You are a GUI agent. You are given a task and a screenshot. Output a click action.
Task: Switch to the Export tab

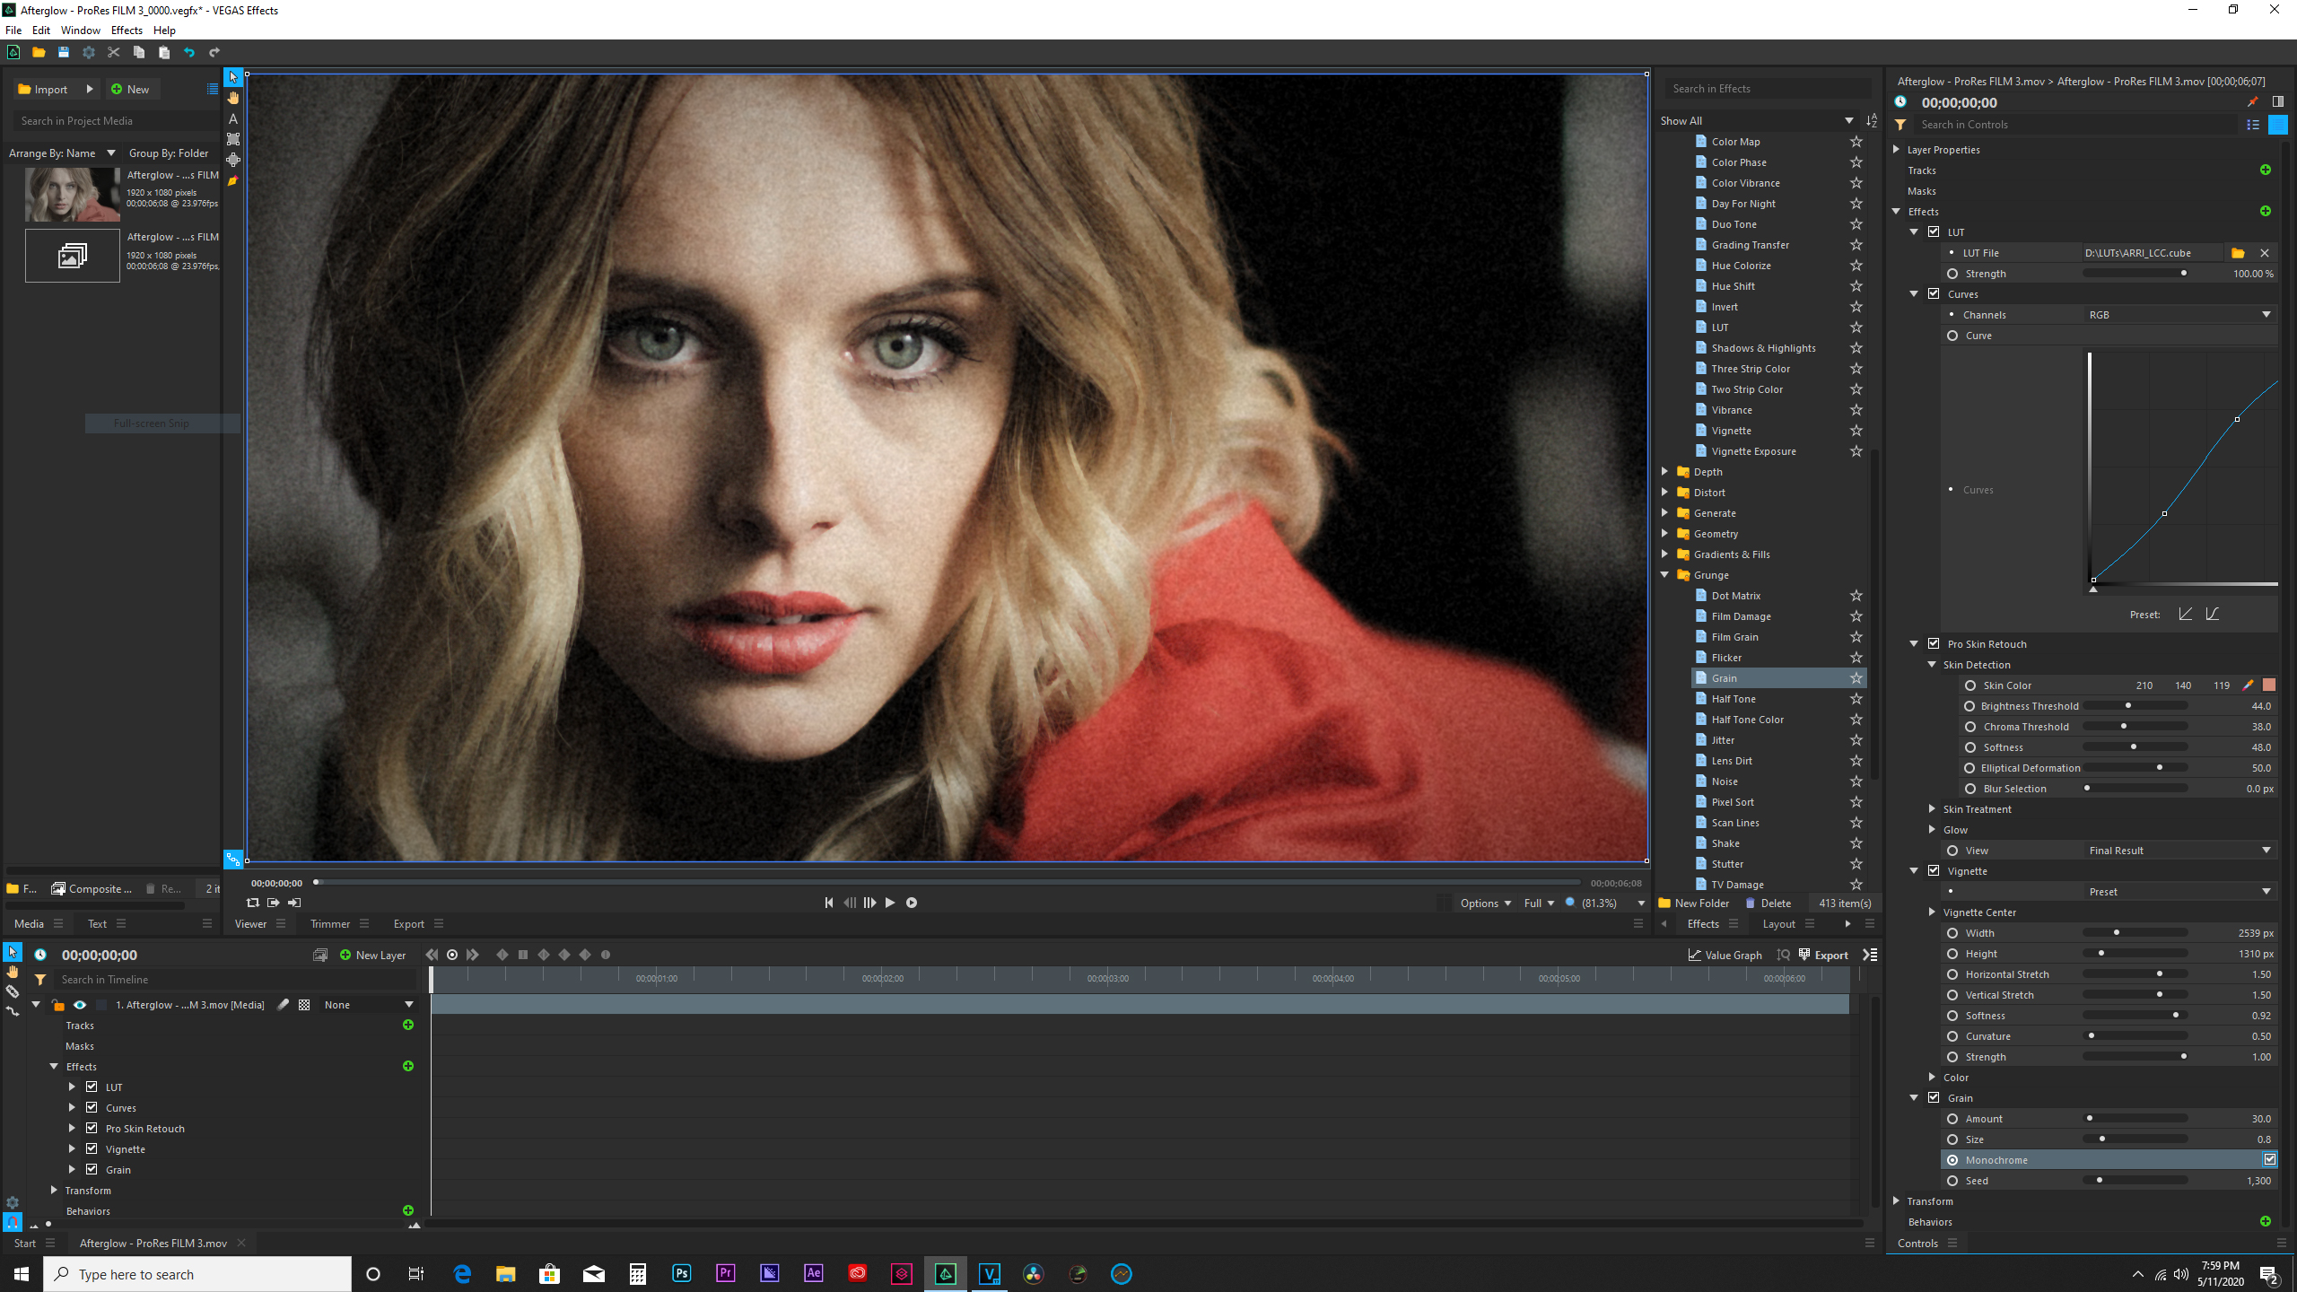point(409,924)
